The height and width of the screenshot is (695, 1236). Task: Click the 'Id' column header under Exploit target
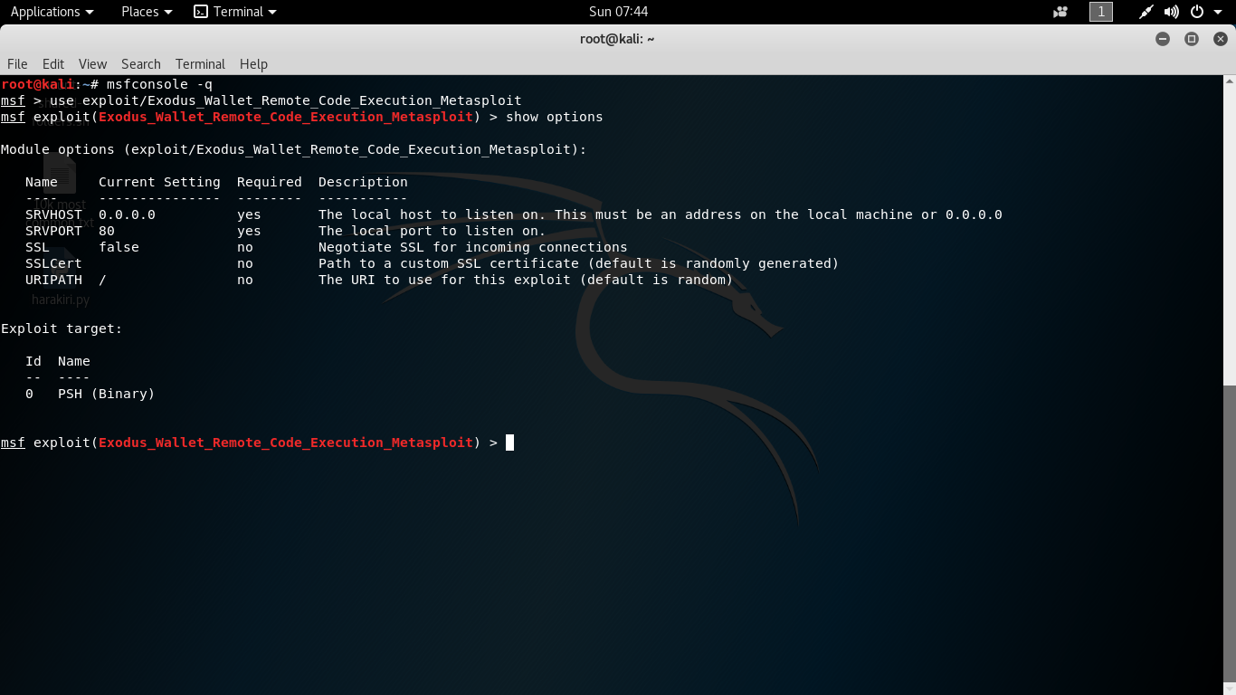tap(33, 361)
